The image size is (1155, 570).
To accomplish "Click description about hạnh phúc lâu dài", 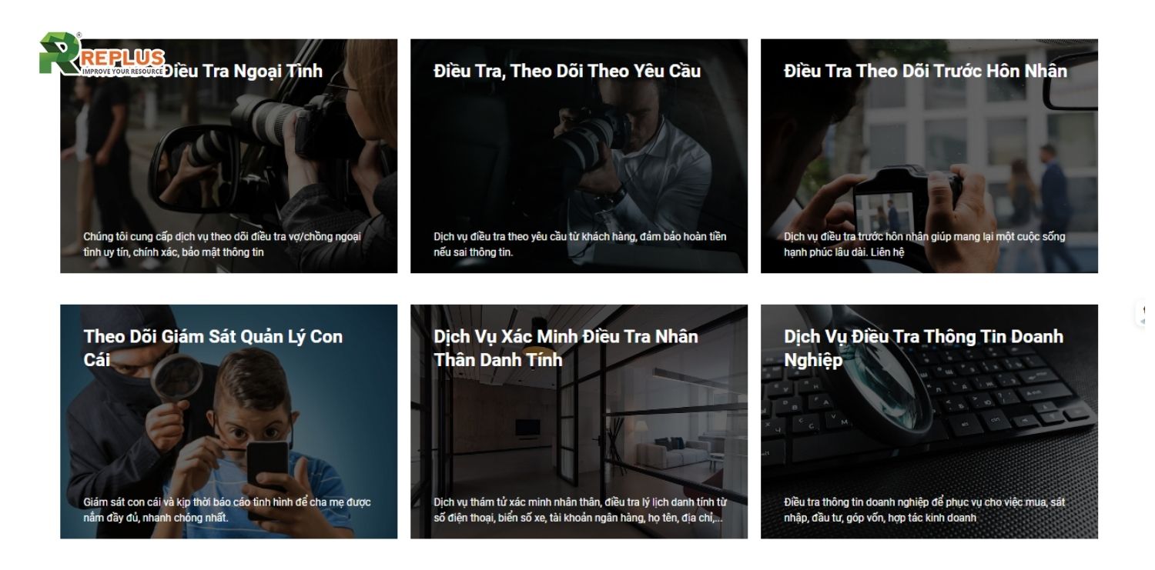I will pyautogui.click(x=925, y=245).
